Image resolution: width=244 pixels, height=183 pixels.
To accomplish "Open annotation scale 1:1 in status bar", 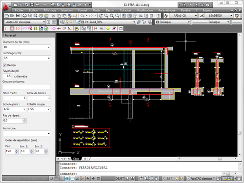I will (168, 179).
